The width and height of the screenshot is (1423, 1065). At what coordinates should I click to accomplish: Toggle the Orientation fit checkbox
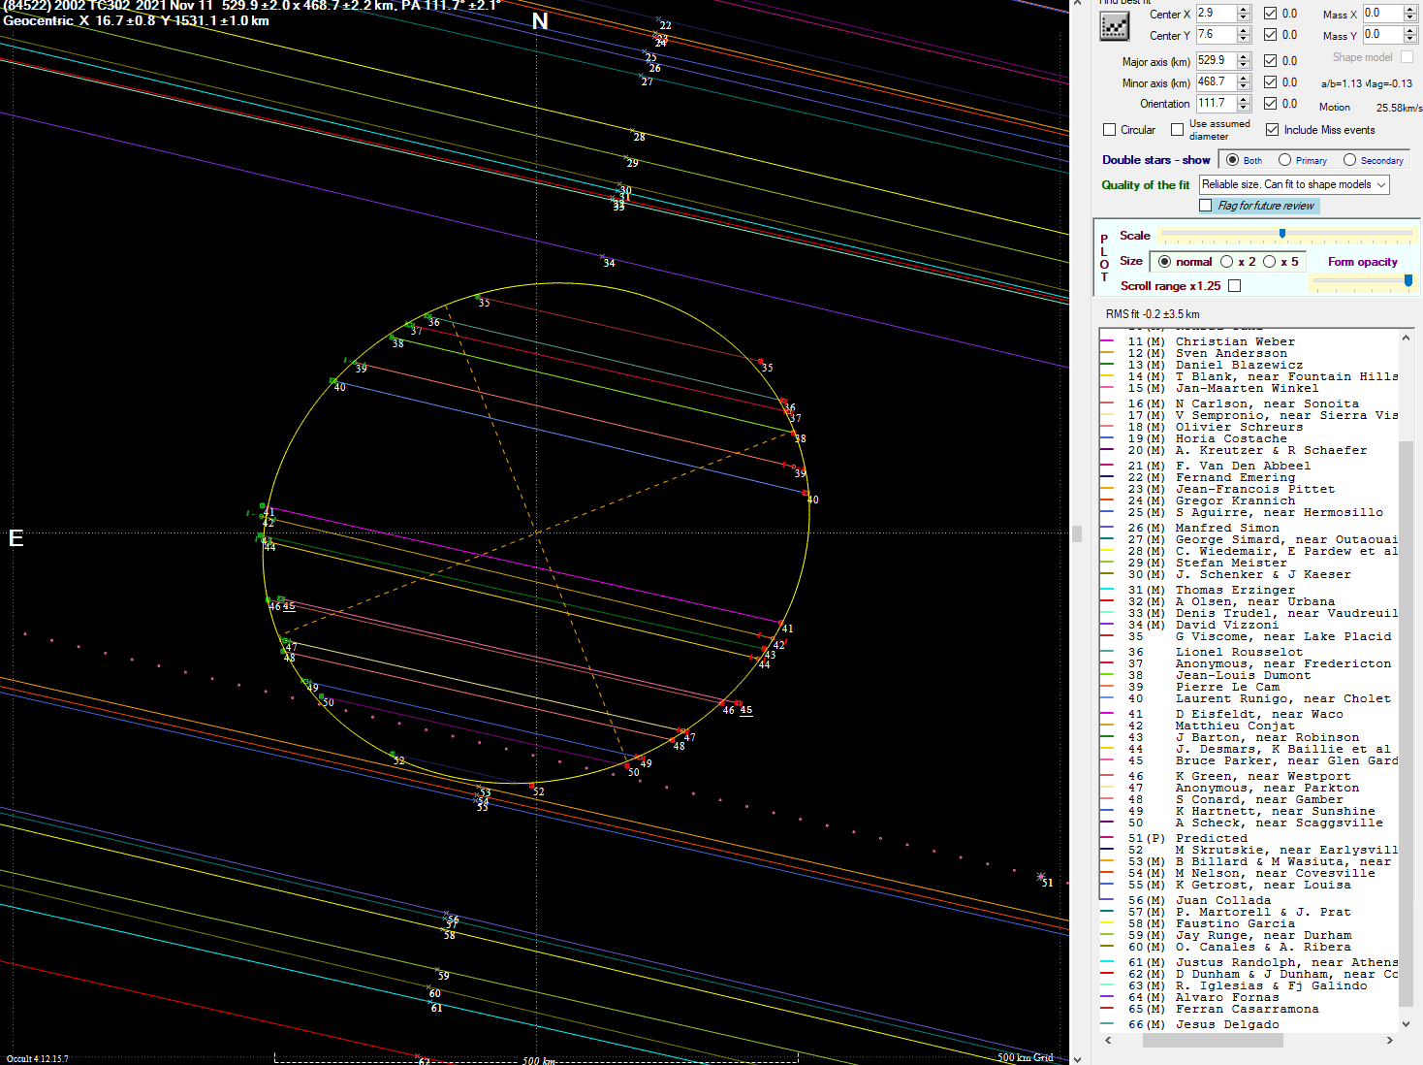tap(1270, 104)
